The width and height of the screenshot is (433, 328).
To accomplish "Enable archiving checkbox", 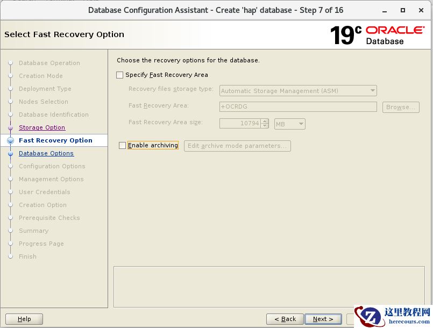I will click(x=122, y=146).
